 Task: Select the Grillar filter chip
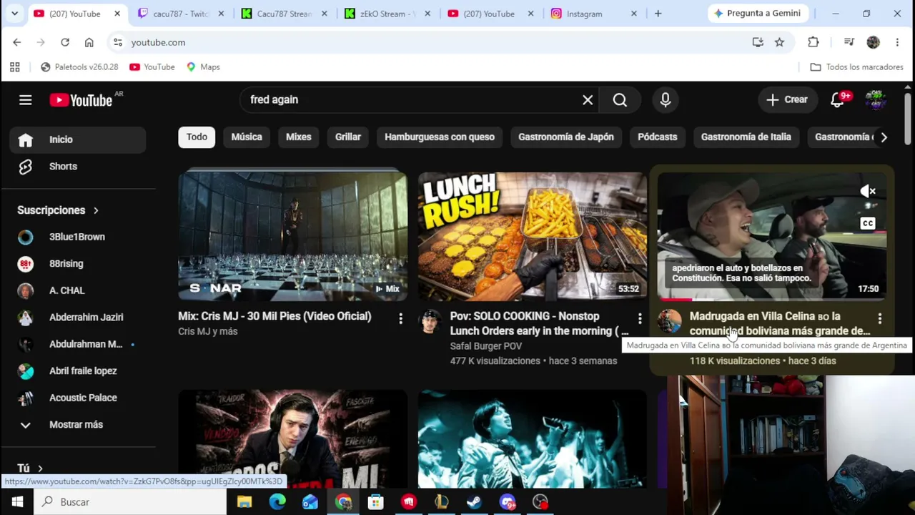[x=348, y=137]
